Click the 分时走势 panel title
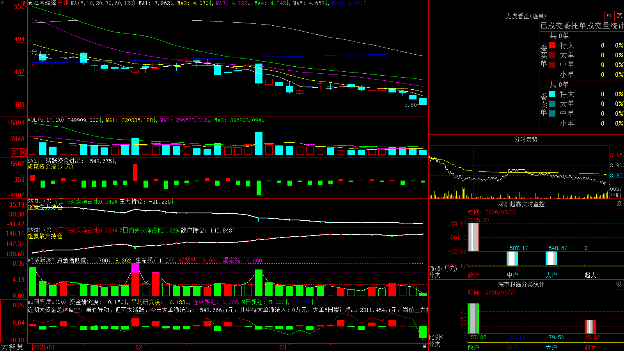This screenshot has height=351, width=624. (526, 139)
